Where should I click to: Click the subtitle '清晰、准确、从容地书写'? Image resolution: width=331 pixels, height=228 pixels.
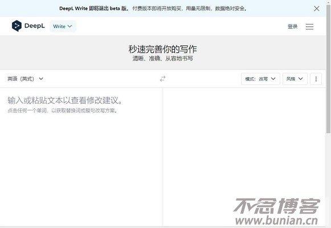tap(162, 59)
